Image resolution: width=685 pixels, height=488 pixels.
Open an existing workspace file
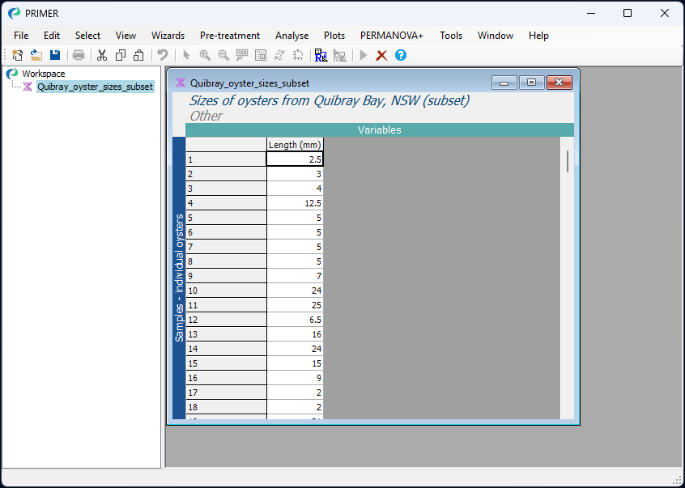pos(36,55)
